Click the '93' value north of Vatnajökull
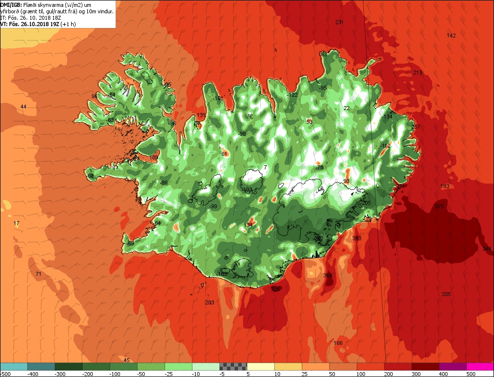The height and width of the screenshot is (377, 494). click(x=347, y=181)
